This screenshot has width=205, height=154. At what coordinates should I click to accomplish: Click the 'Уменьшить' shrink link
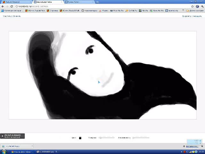197,16
